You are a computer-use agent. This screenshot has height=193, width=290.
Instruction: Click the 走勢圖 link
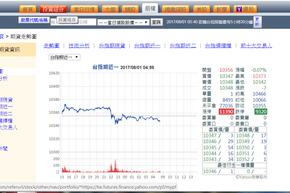click(x=52, y=46)
